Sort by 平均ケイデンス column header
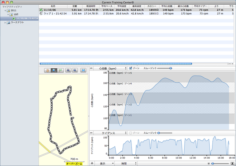 pos(201,6)
